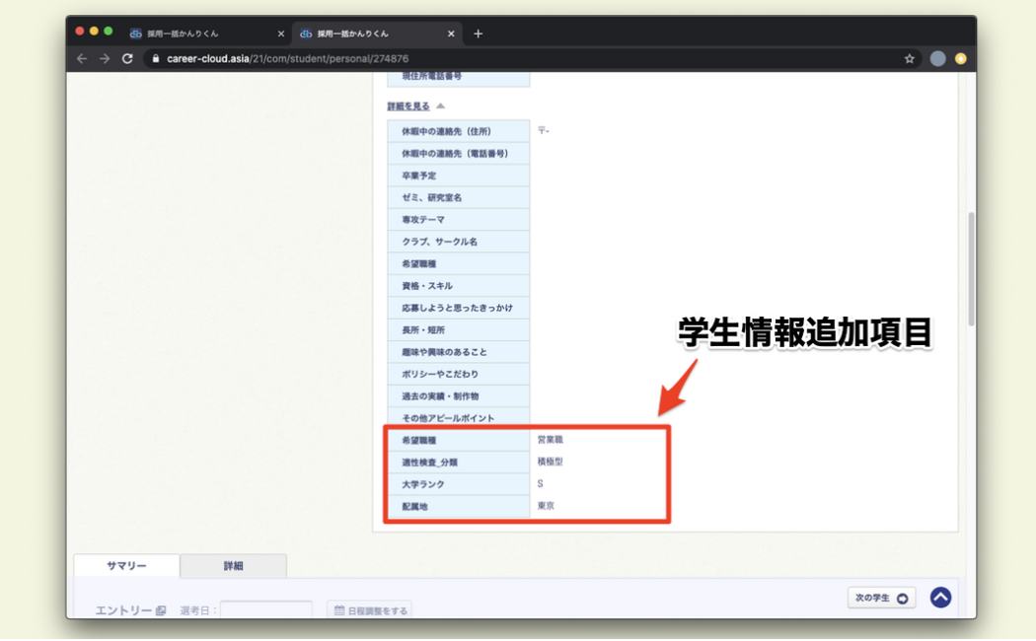View the site lock security info
The image size is (1036, 641).
pos(155,59)
